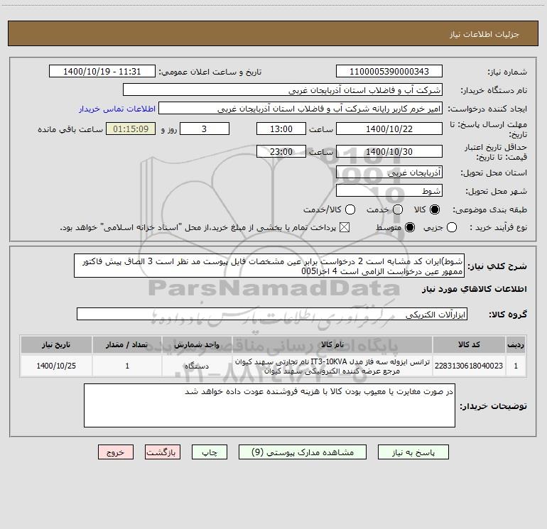
Task: Click the unit cell دستگاه
Action: [x=197, y=366]
